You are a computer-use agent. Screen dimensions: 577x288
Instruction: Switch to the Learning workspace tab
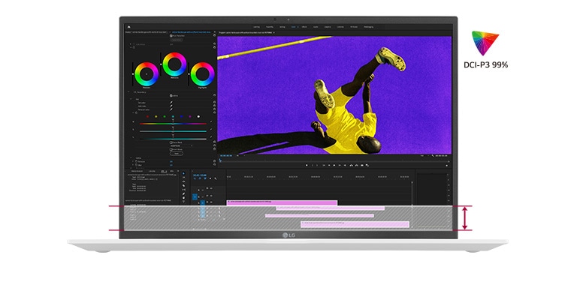[256, 27]
